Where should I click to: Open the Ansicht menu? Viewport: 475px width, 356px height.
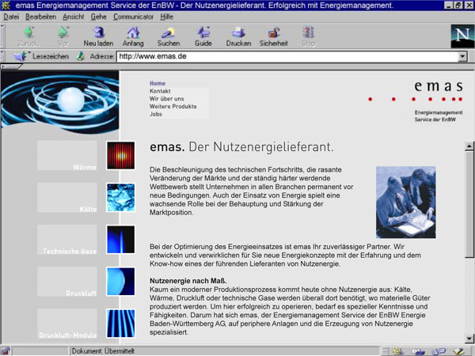pyautogui.click(x=74, y=17)
